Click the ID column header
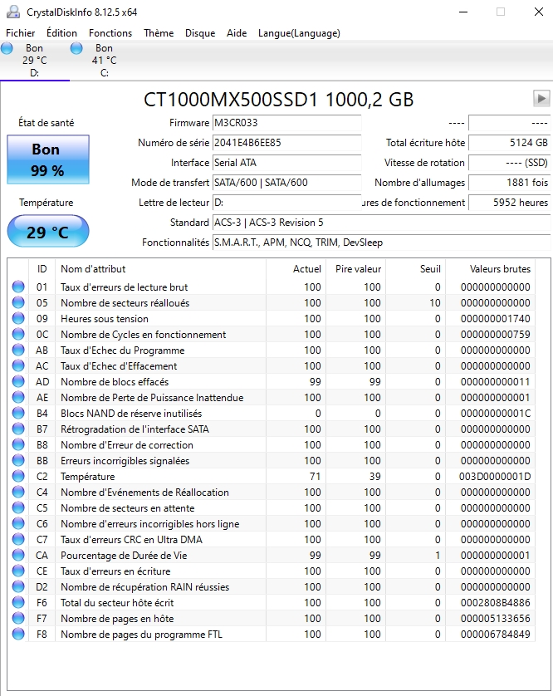 (x=42, y=269)
